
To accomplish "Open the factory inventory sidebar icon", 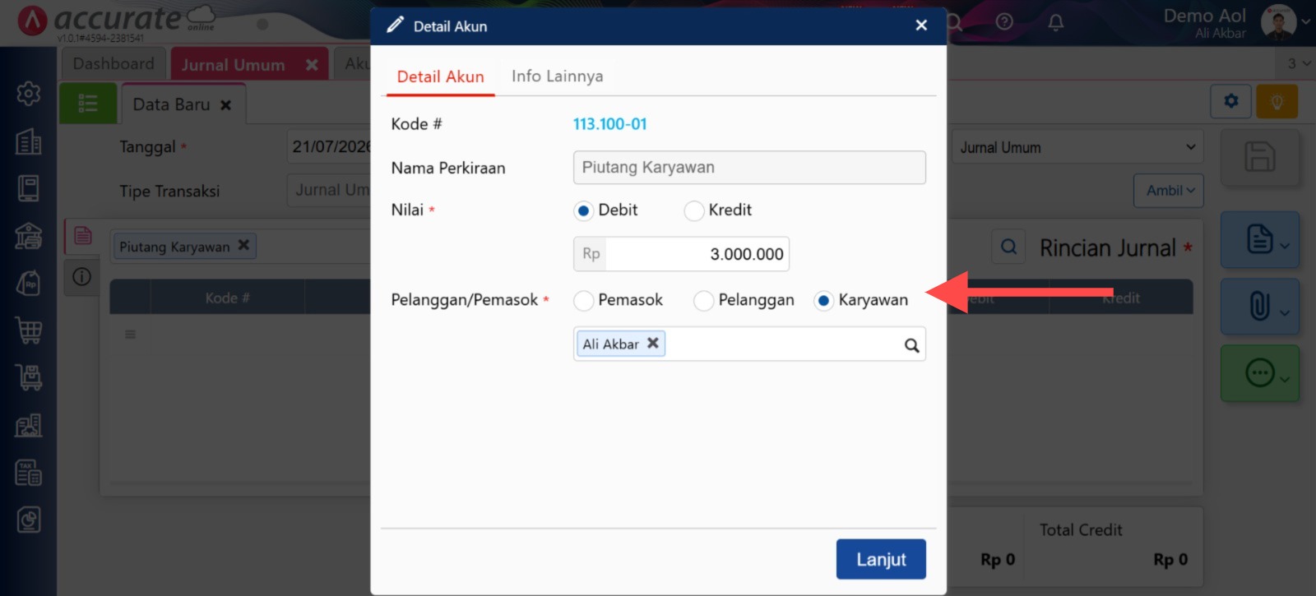I will (29, 425).
